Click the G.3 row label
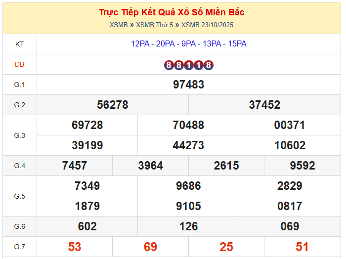This screenshot has width=346, height=259. (x=20, y=135)
